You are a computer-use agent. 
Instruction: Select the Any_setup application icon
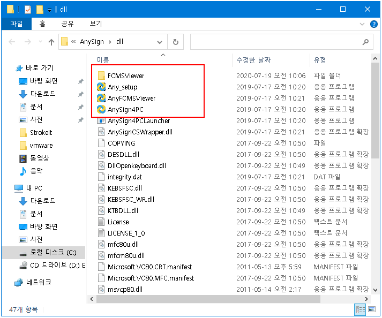pyautogui.click(x=101, y=87)
